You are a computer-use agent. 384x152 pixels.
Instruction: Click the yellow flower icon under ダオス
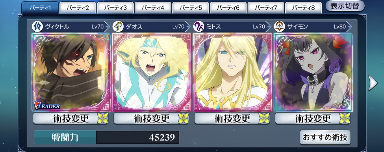tap(183, 118)
